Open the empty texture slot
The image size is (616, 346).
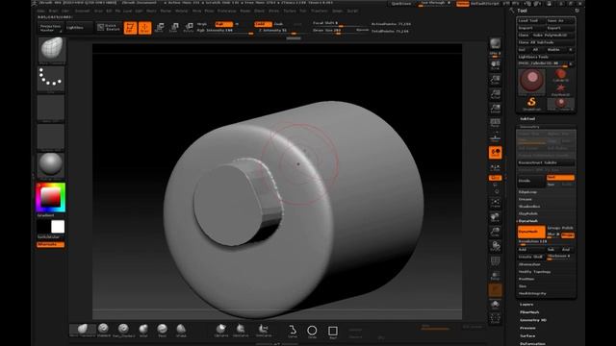click(51, 136)
